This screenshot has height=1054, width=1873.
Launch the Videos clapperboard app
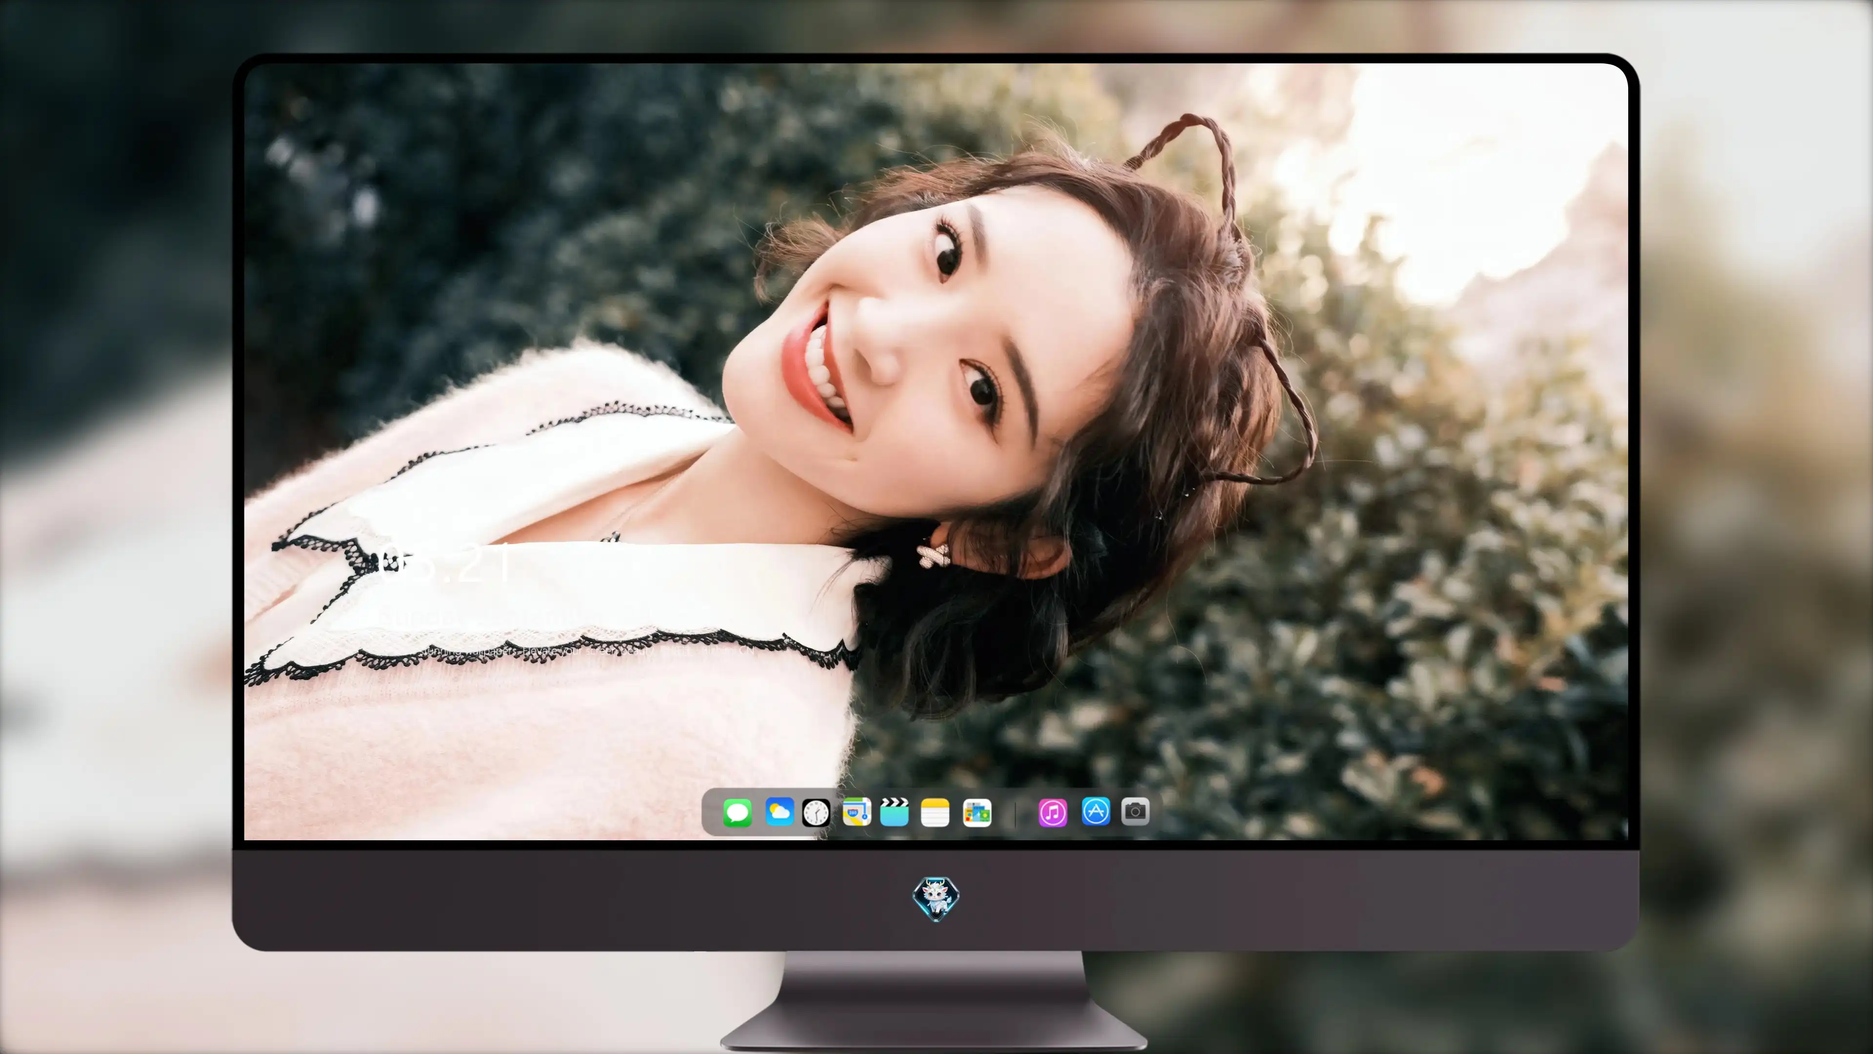[895, 812]
